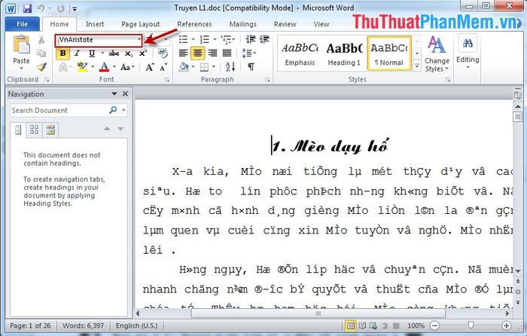Viewport: 527px width, 336px height.
Task: Toggle Underline formatting
Action: (x=92, y=53)
